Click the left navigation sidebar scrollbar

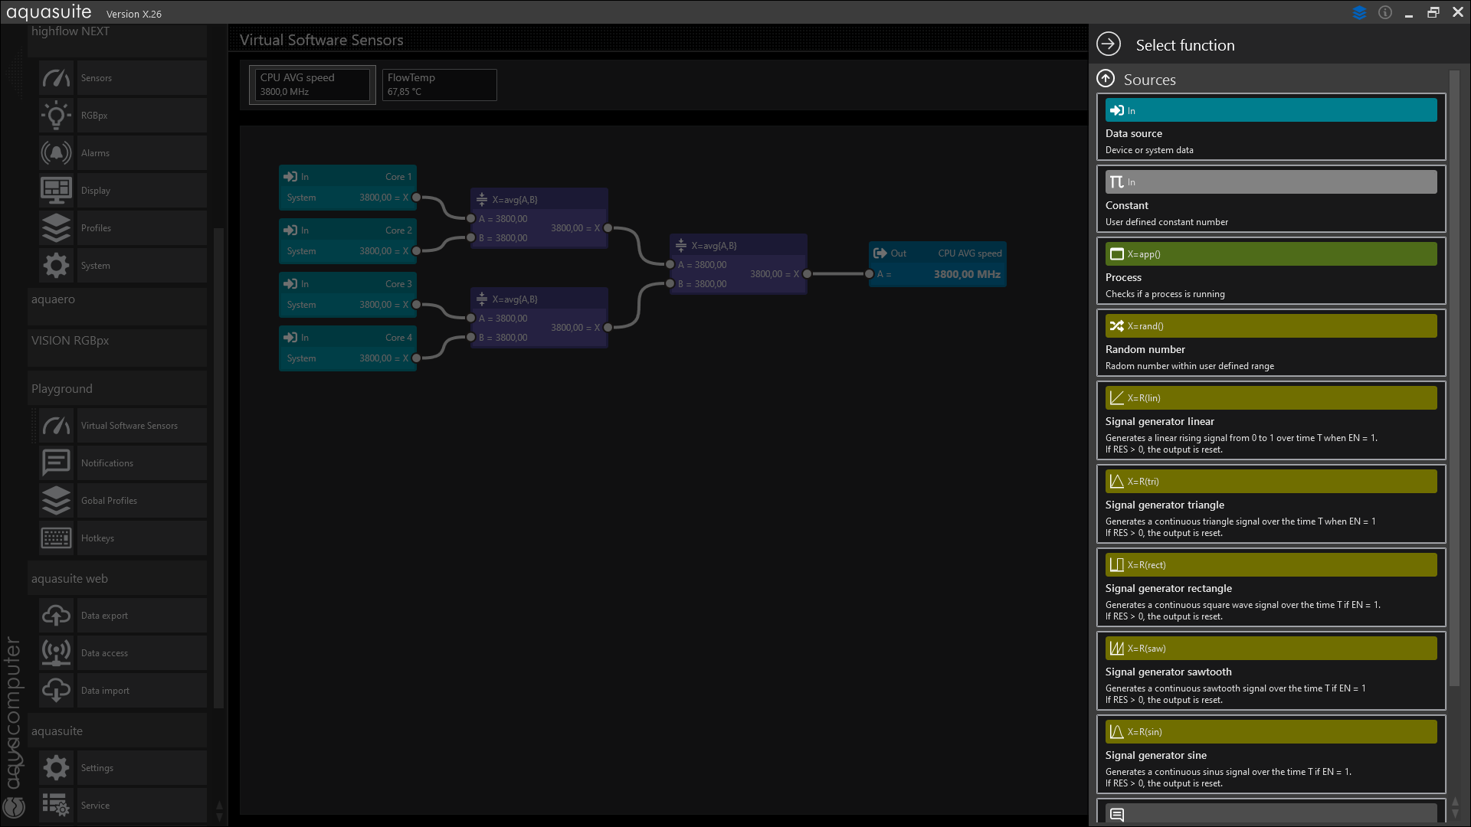(x=218, y=467)
